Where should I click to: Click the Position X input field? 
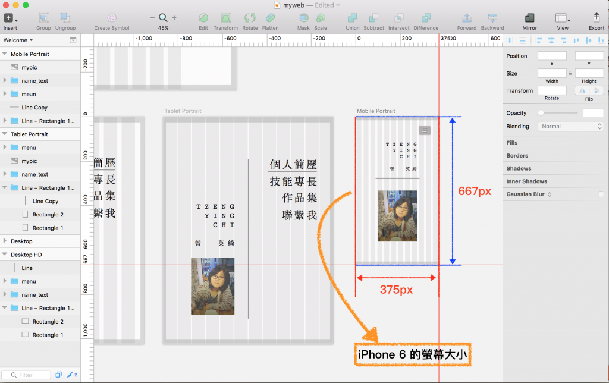552,56
